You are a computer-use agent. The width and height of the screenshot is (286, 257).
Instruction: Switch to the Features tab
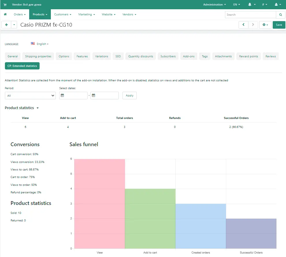(x=82, y=56)
